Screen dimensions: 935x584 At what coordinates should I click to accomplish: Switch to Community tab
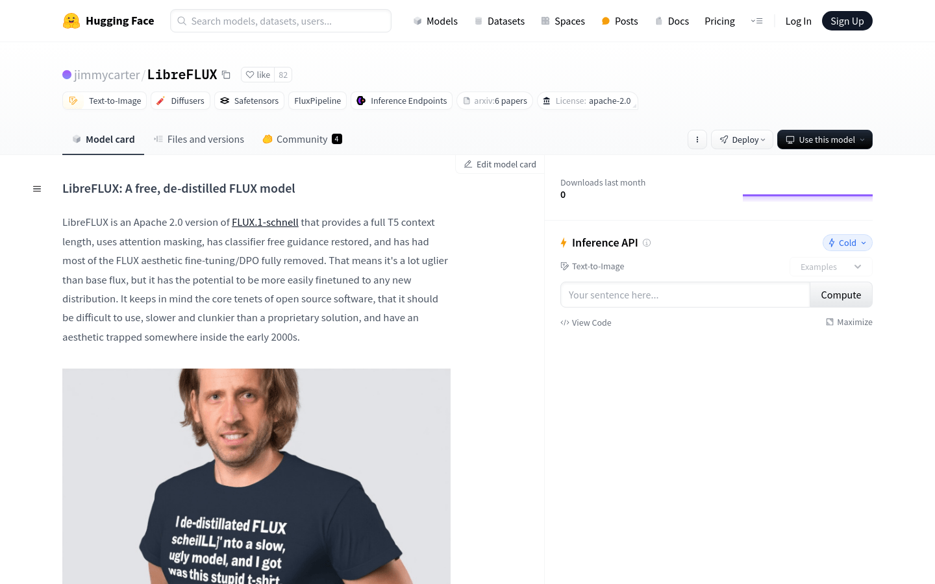tap(302, 139)
